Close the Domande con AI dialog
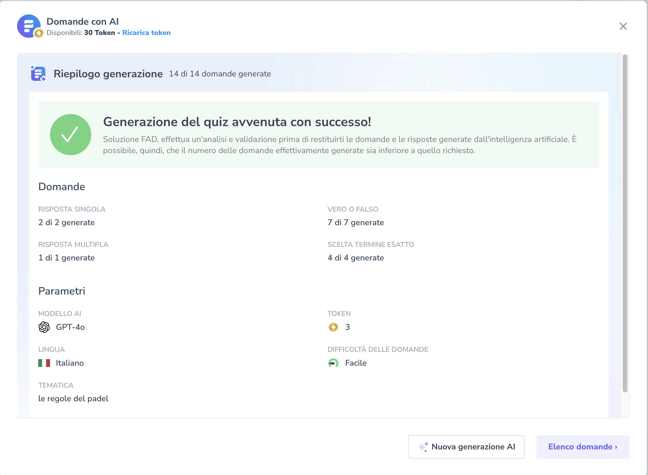This screenshot has height=475, width=648. (623, 26)
